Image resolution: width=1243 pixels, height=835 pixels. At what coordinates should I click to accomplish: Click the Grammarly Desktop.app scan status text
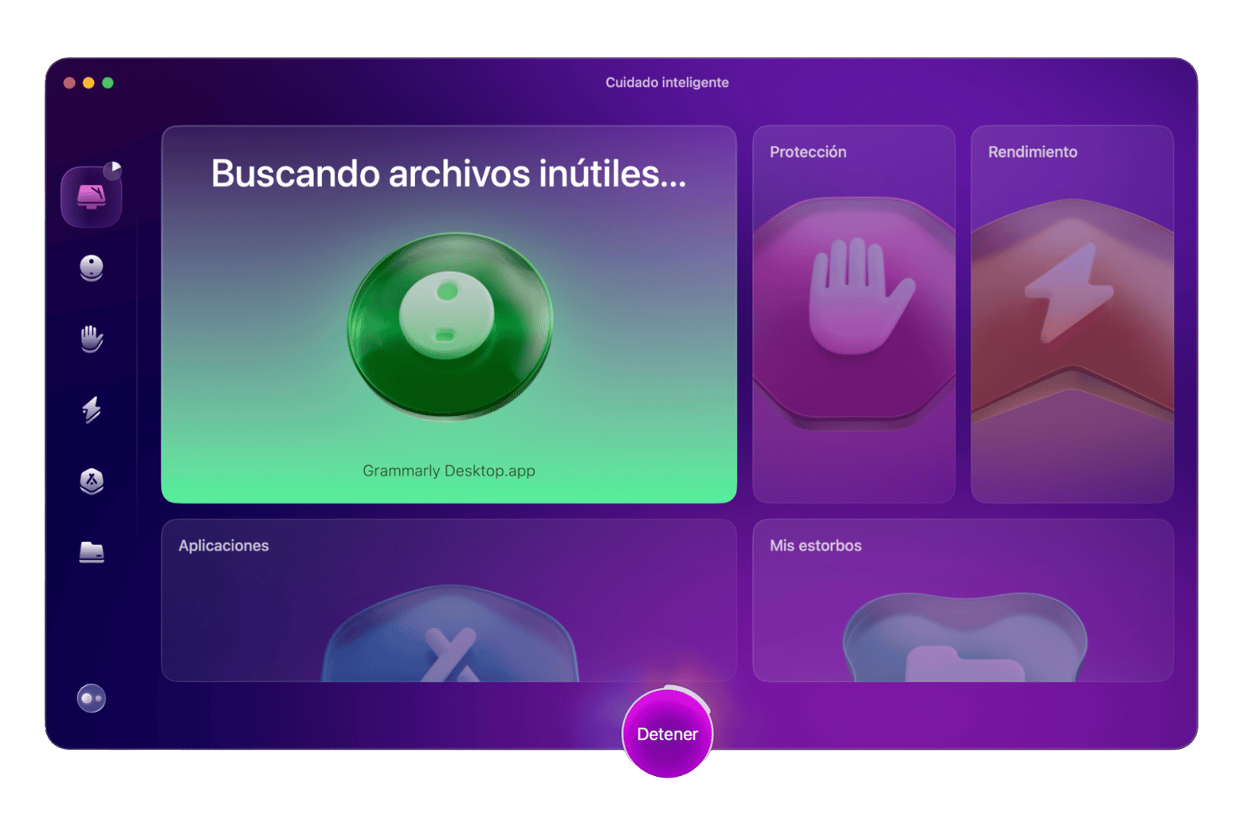[449, 471]
